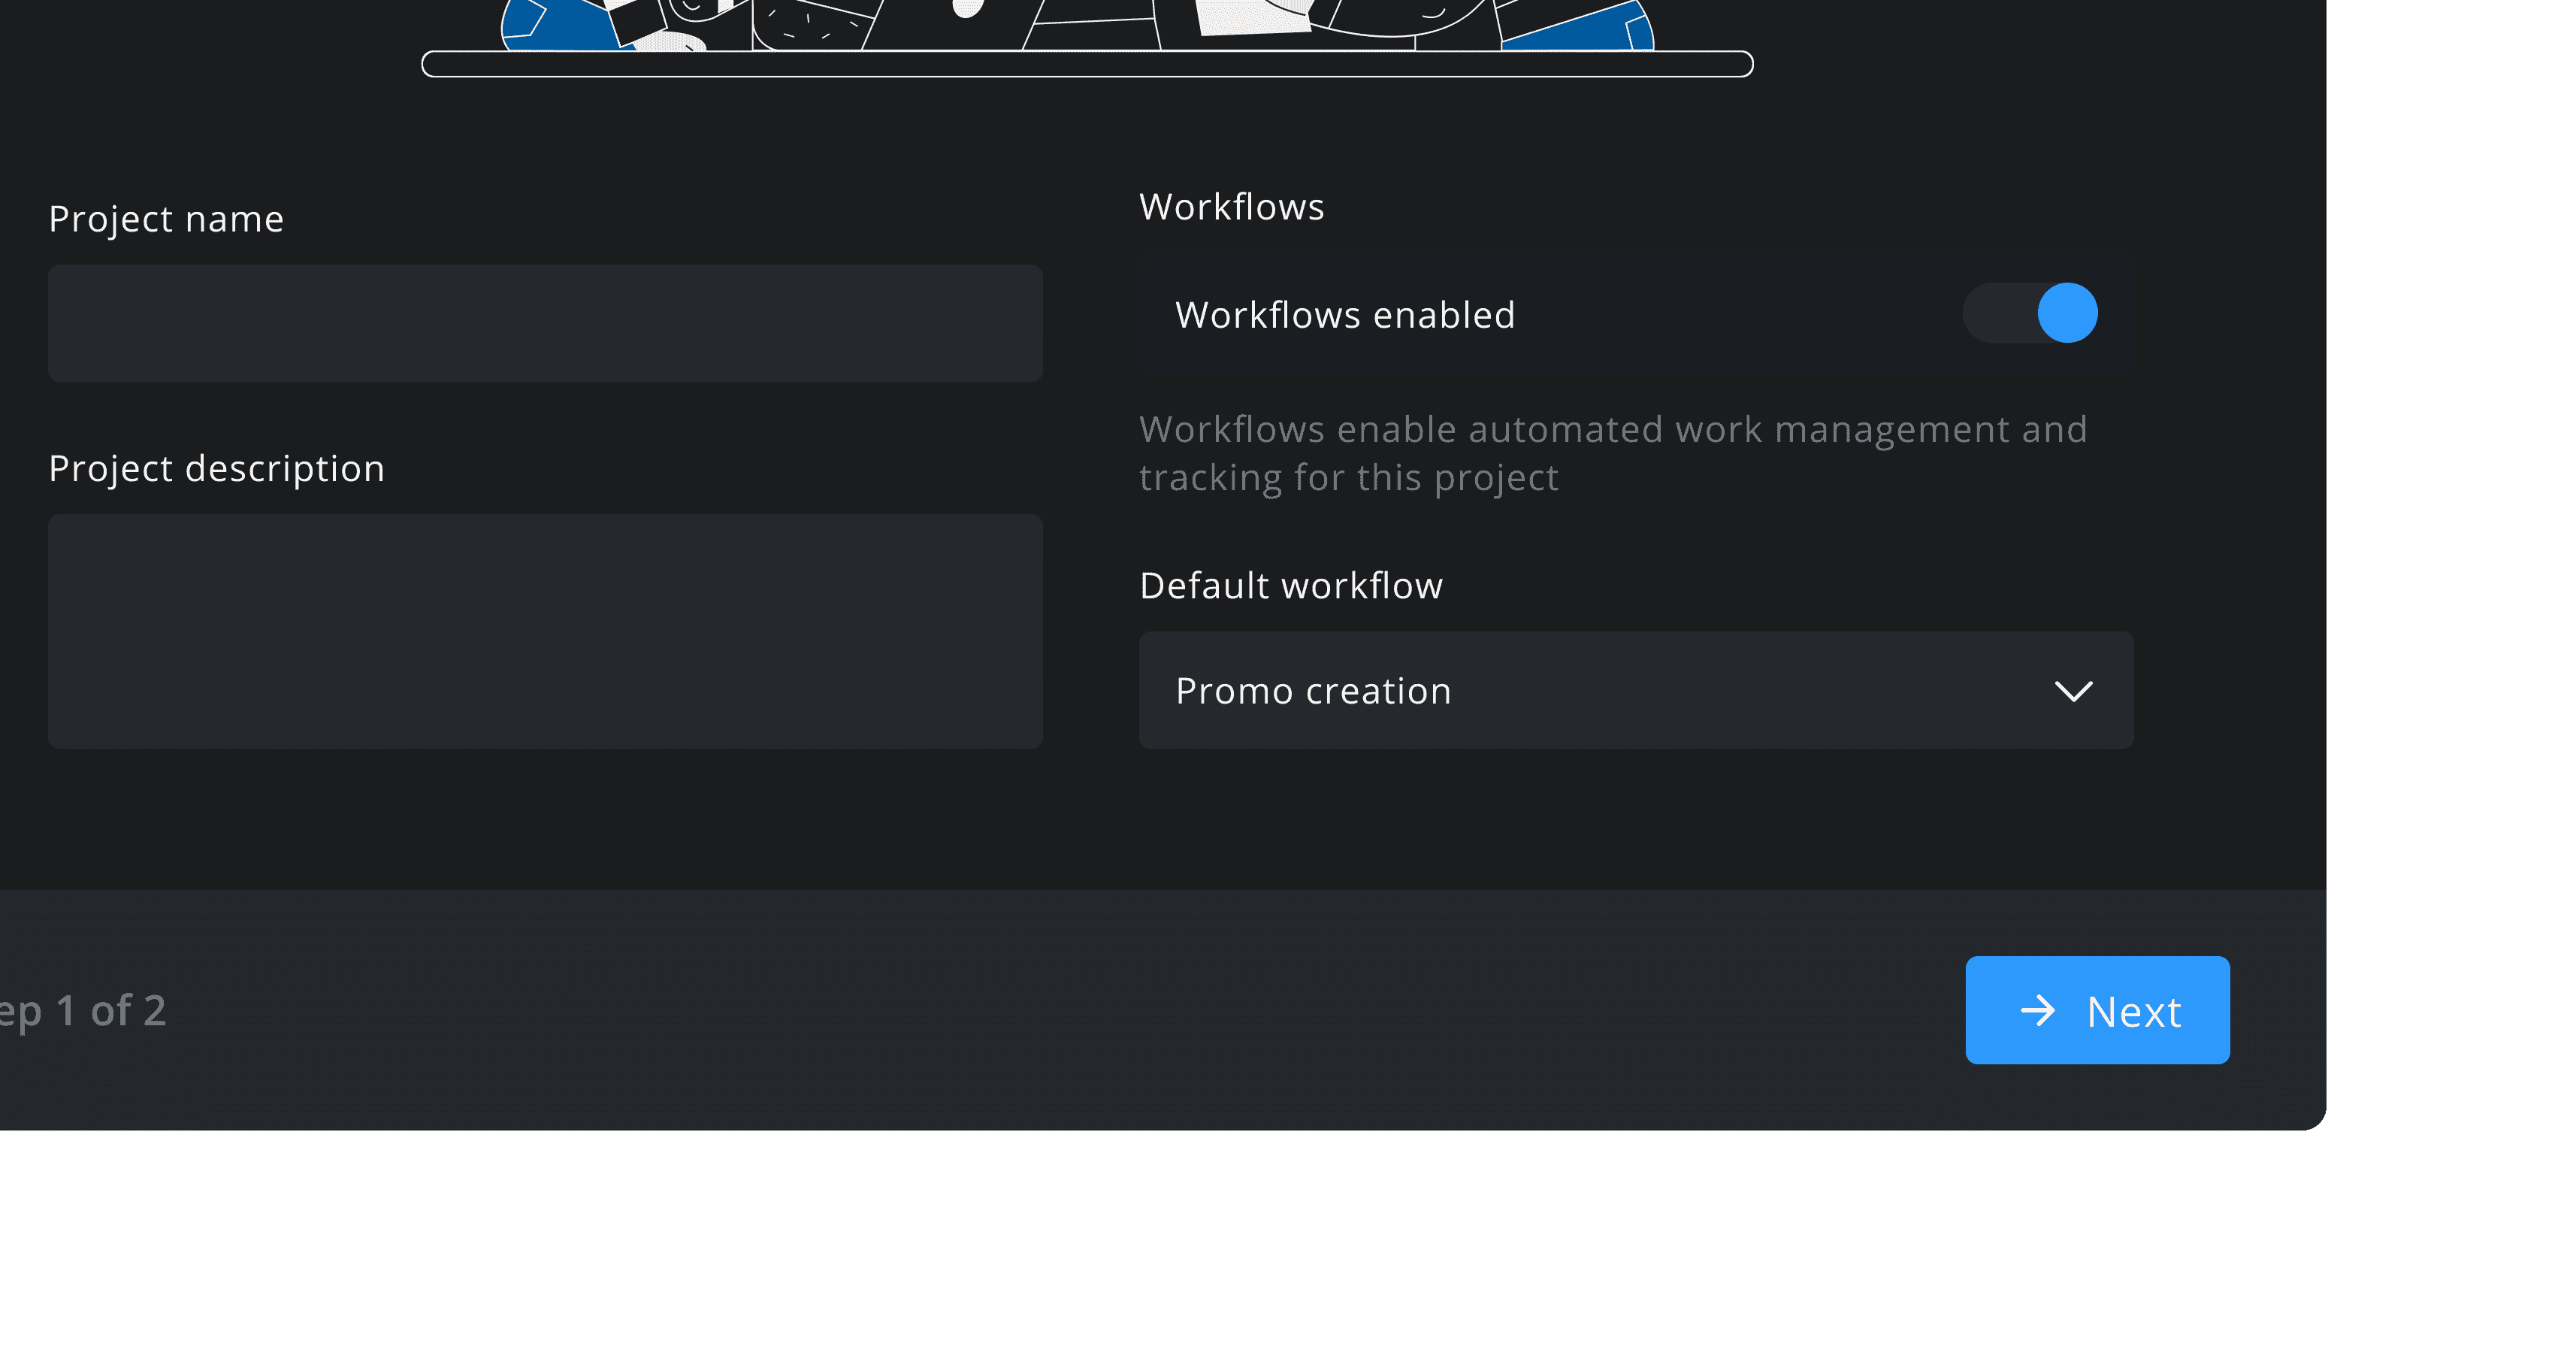Viewport: 2576px width, 1353px height.
Task: Click the Next button
Action: point(2097,1010)
